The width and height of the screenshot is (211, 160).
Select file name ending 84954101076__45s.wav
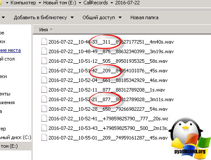108,71
